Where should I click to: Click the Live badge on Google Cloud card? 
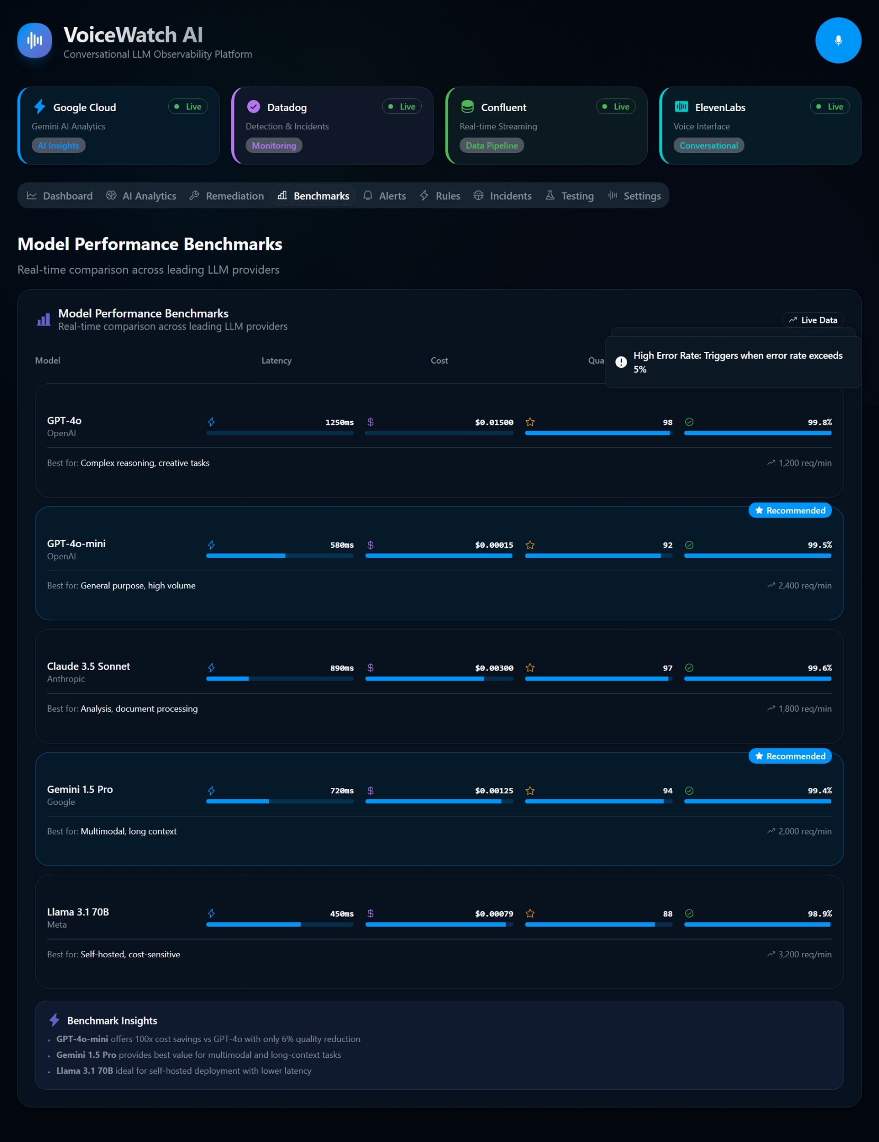coord(188,107)
